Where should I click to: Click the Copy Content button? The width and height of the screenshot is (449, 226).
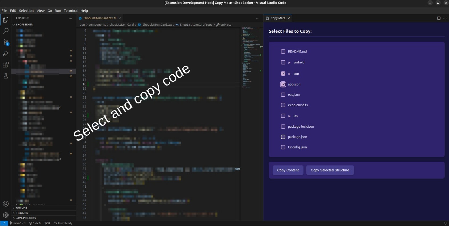(x=288, y=170)
